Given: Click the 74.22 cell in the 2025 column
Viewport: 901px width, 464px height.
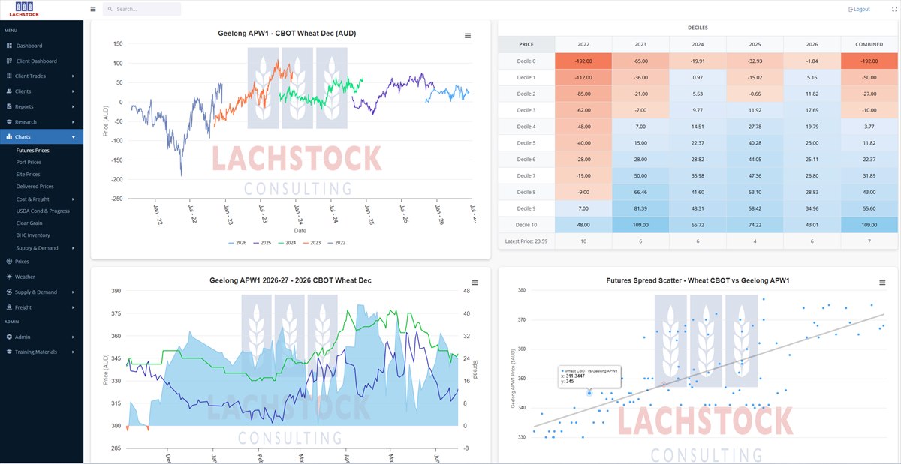Looking at the screenshot, I should [755, 224].
